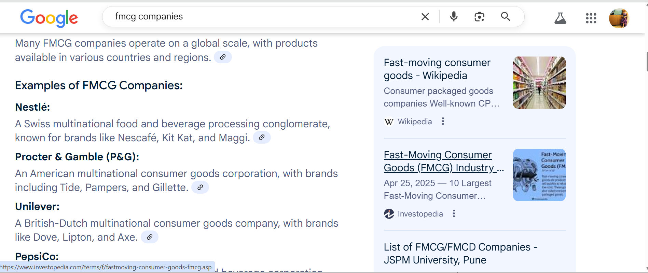
Task: Click the supermarket aisle thumbnail
Action: pyautogui.click(x=539, y=83)
